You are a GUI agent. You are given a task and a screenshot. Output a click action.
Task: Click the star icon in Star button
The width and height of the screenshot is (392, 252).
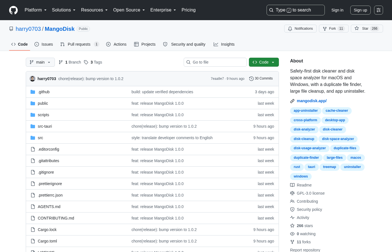[357, 28]
